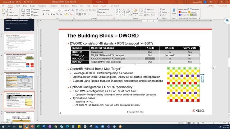This screenshot has width=230, height=129.
Task: Select the Confidential classification
Action: click(184, 15)
